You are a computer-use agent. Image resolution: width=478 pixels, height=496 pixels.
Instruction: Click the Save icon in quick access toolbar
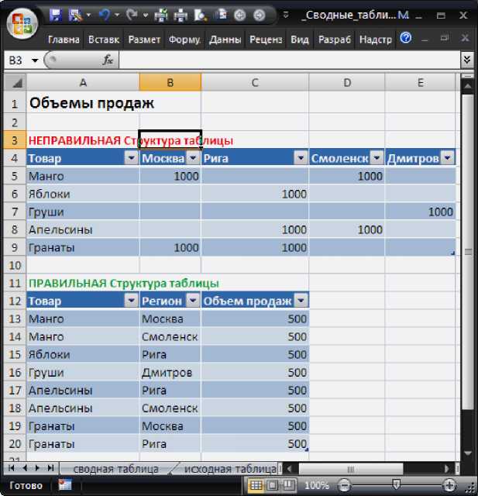[x=56, y=15]
